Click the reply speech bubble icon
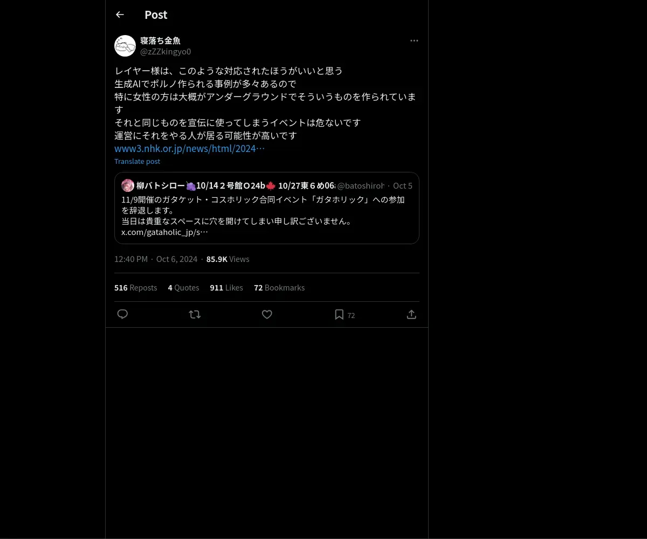 point(122,314)
